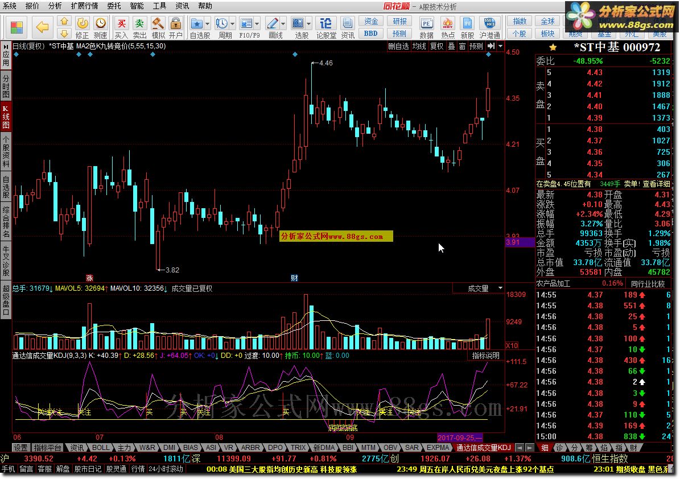The image size is (680, 479).
Task: Click the F10/F9 info icon
Action: tap(246, 23)
